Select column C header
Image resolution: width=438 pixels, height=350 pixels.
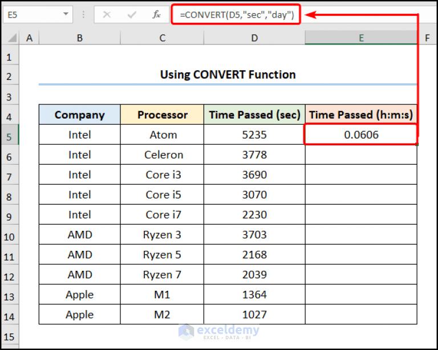(x=163, y=38)
